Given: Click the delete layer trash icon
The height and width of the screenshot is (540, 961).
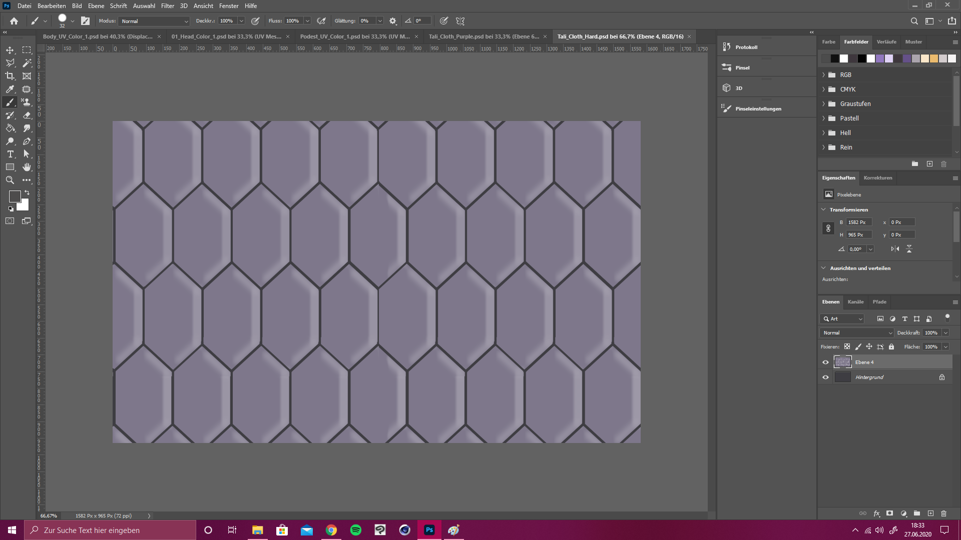Looking at the screenshot, I should (943, 513).
